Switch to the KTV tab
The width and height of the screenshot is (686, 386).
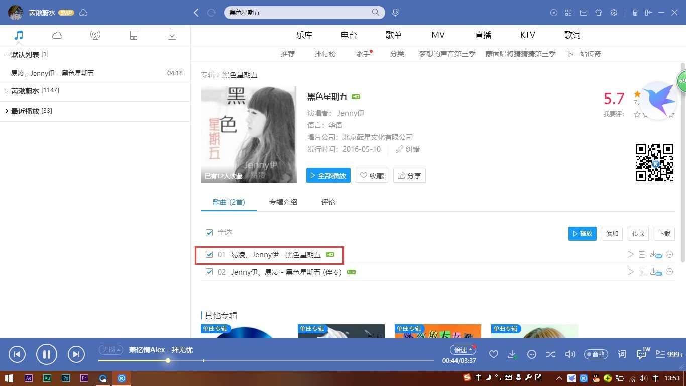[528, 35]
